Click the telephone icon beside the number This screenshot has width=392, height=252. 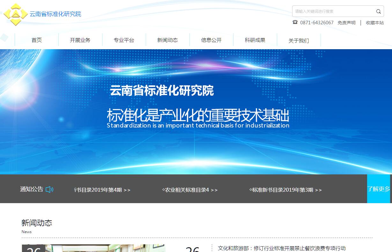click(x=295, y=22)
